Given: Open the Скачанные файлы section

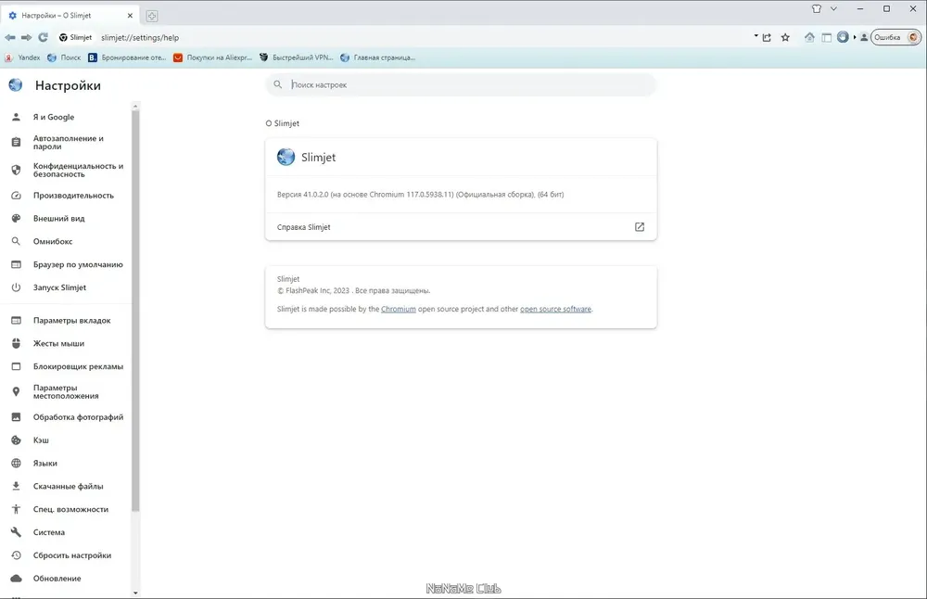Looking at the screenshot, I should 66,486.
